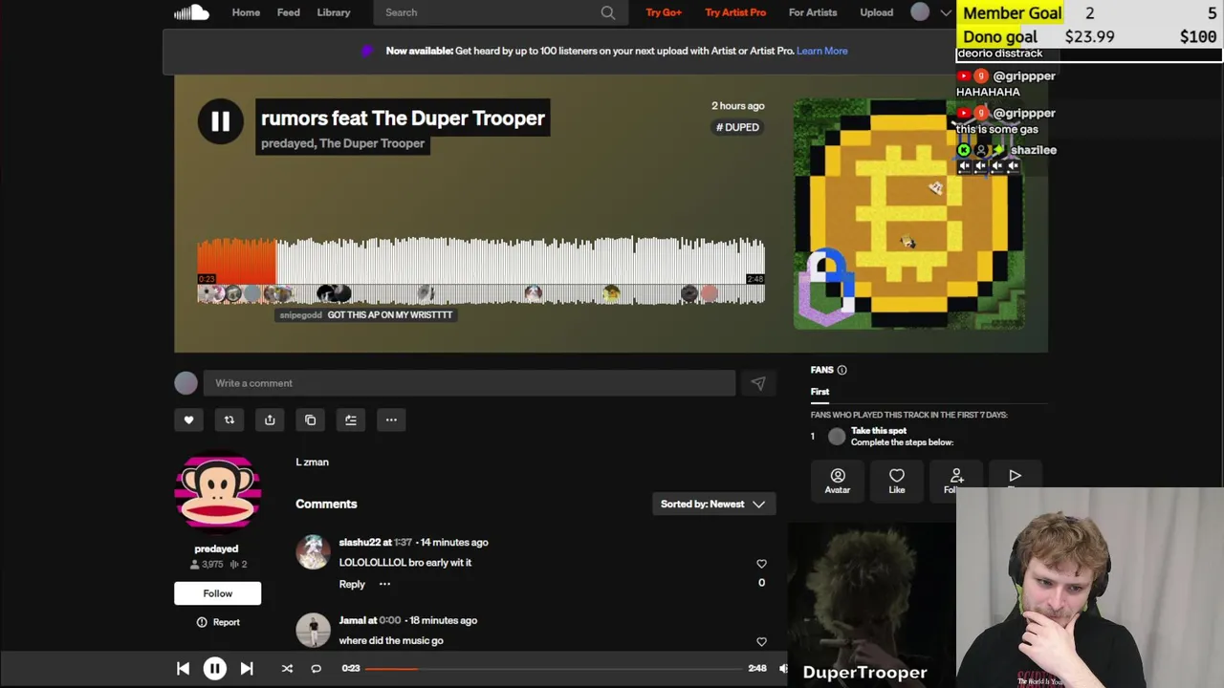1224x688 pixels.
Task: Open Try Artist Pro link
Action: [735, 12]
